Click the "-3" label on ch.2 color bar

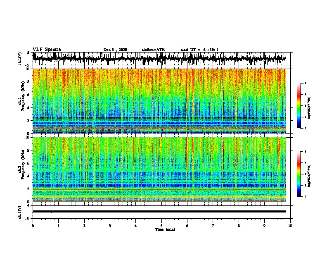305,152
